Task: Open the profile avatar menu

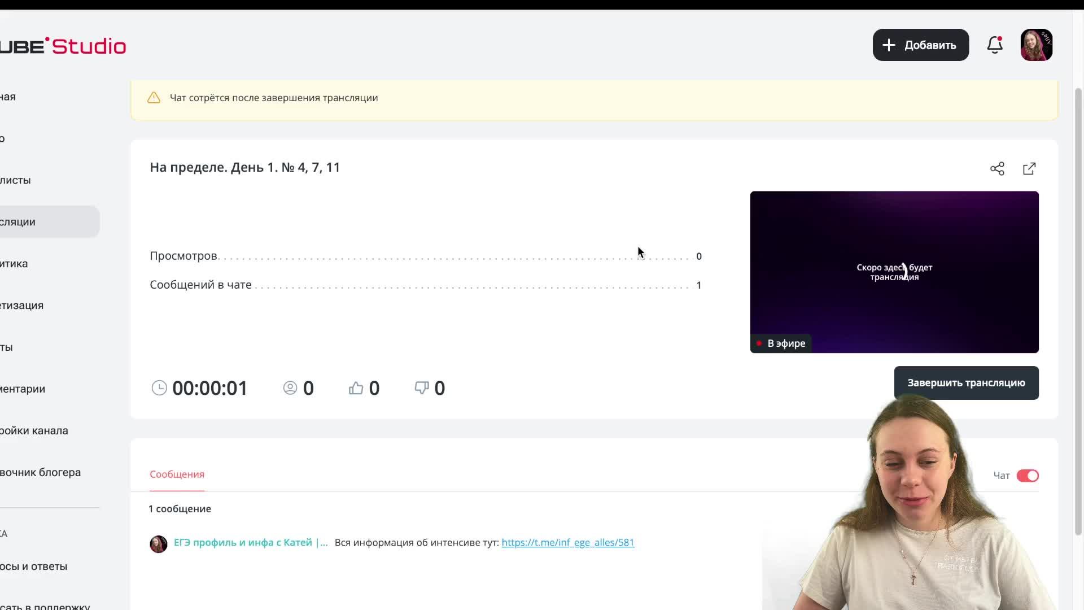Action: [1036, 45]
